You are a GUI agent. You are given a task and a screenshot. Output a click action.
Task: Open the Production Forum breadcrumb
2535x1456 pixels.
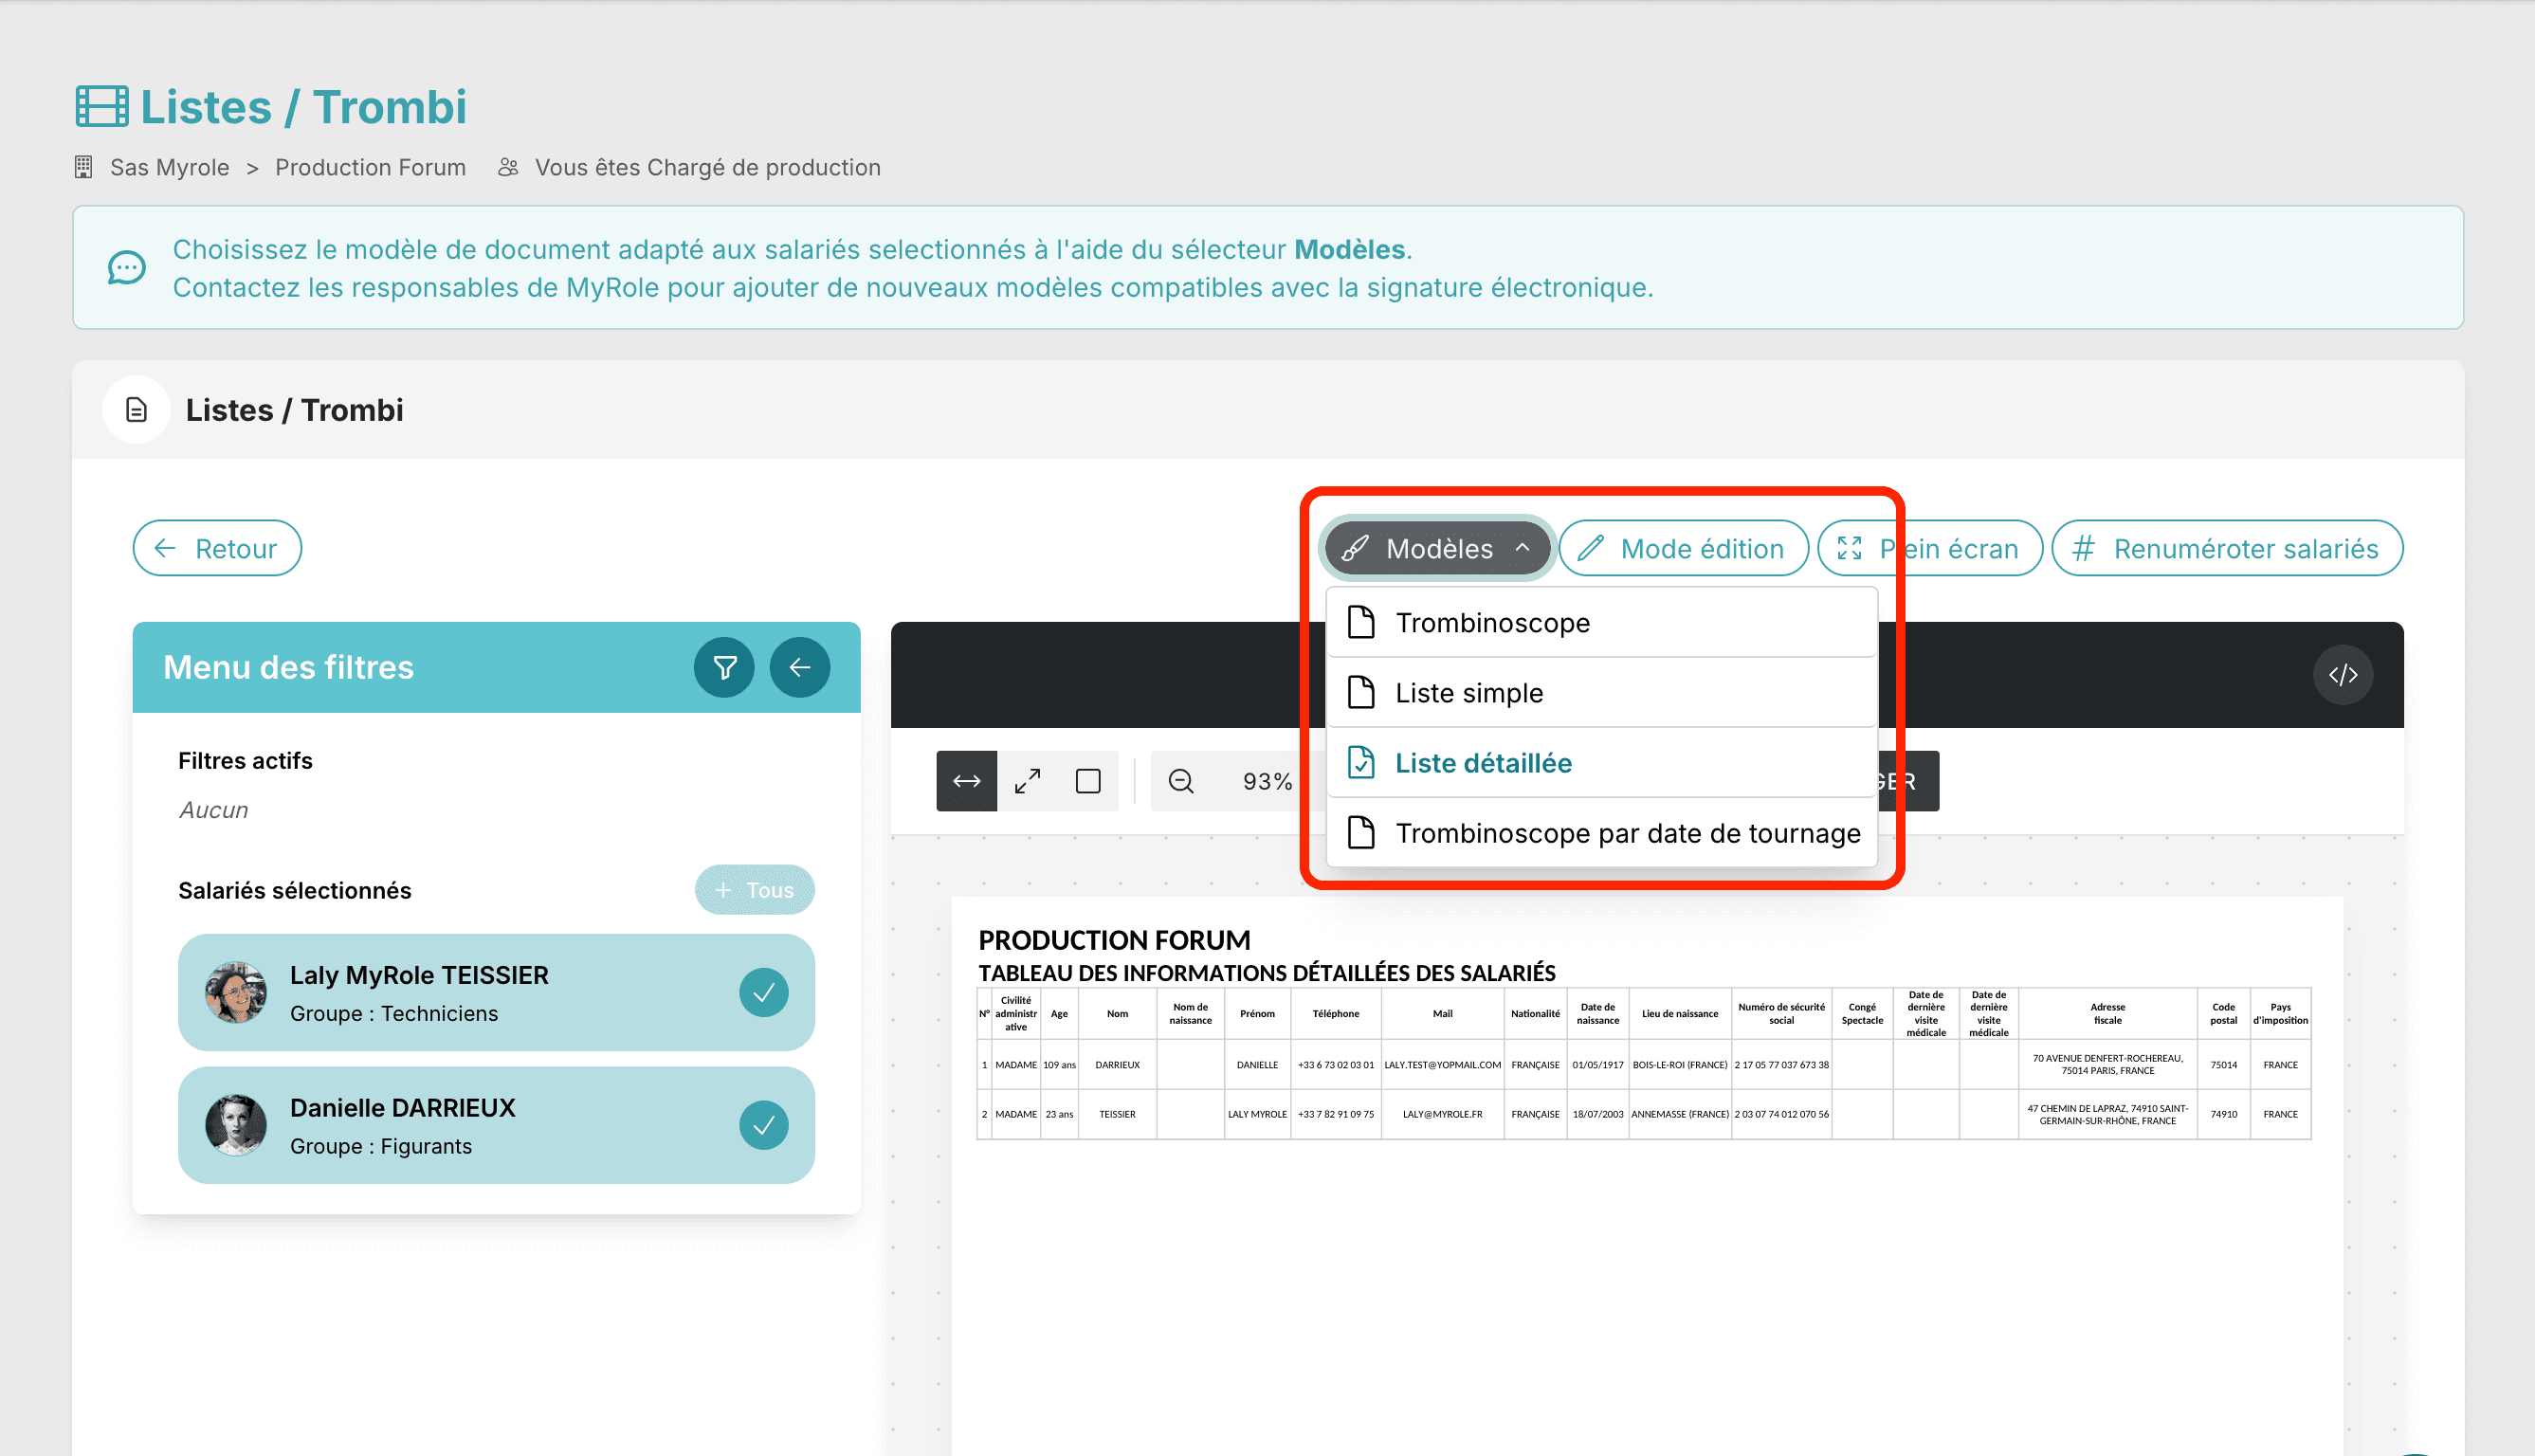pos(370,167)
